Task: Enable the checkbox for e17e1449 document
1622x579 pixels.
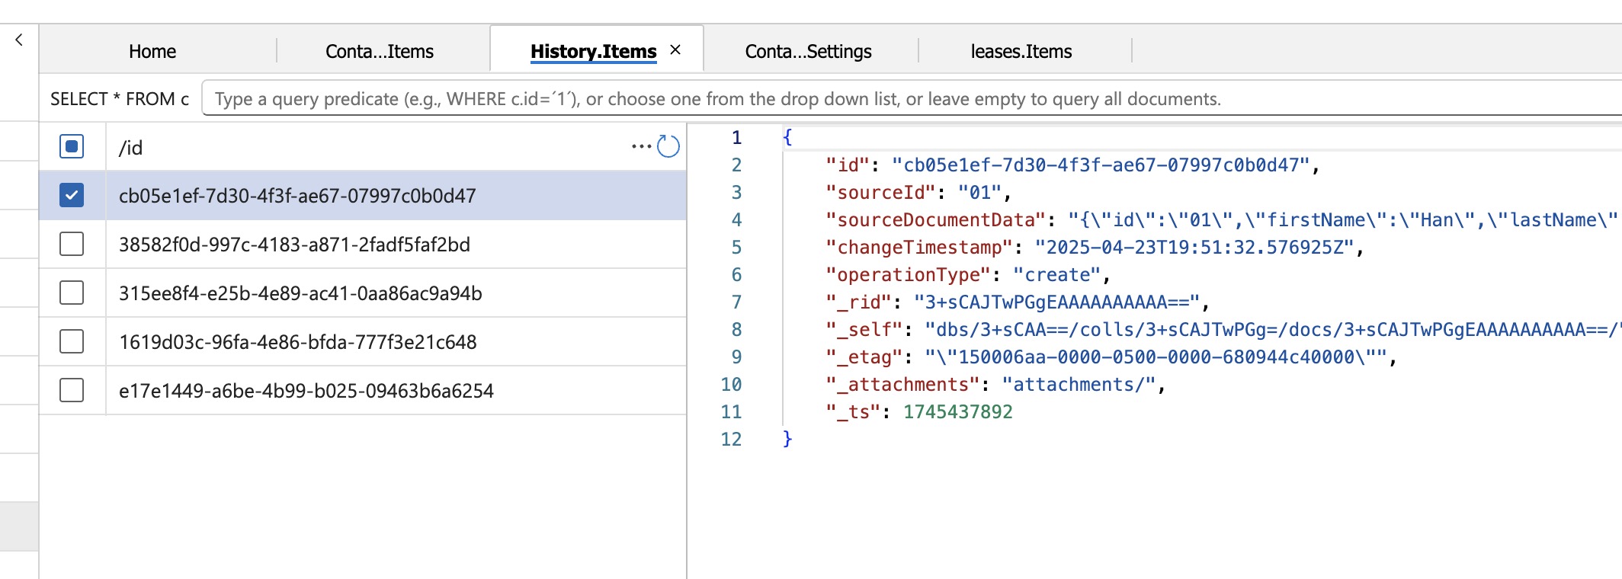Action: click(72, 390)
